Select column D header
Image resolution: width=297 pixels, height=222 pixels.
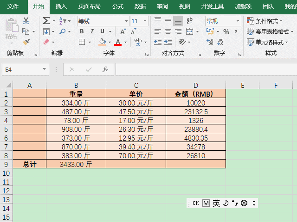[x=196, y=85]
